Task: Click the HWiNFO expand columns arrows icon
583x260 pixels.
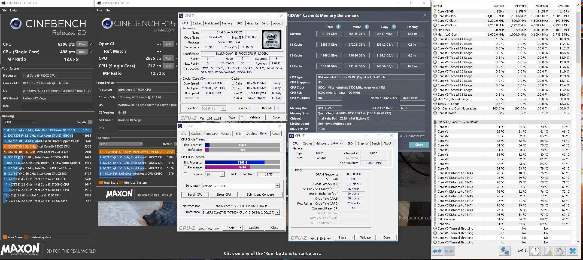Action: point(437,251)
